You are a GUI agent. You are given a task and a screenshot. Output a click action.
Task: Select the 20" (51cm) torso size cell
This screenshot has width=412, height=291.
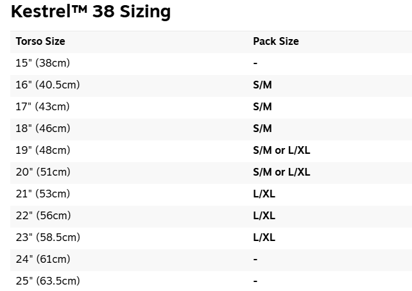[x=43, y=172]
